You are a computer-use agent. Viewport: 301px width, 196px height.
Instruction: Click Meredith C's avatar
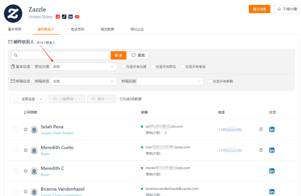click(x=34, y=171)
